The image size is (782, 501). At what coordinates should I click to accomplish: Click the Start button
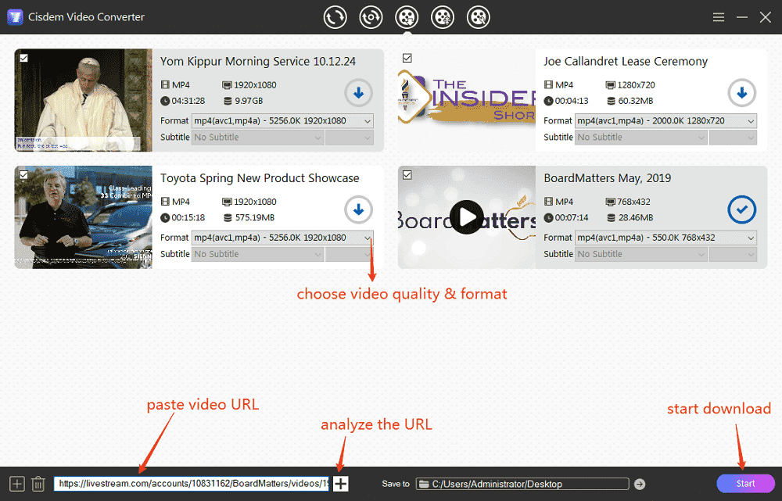tap(745, 484)
